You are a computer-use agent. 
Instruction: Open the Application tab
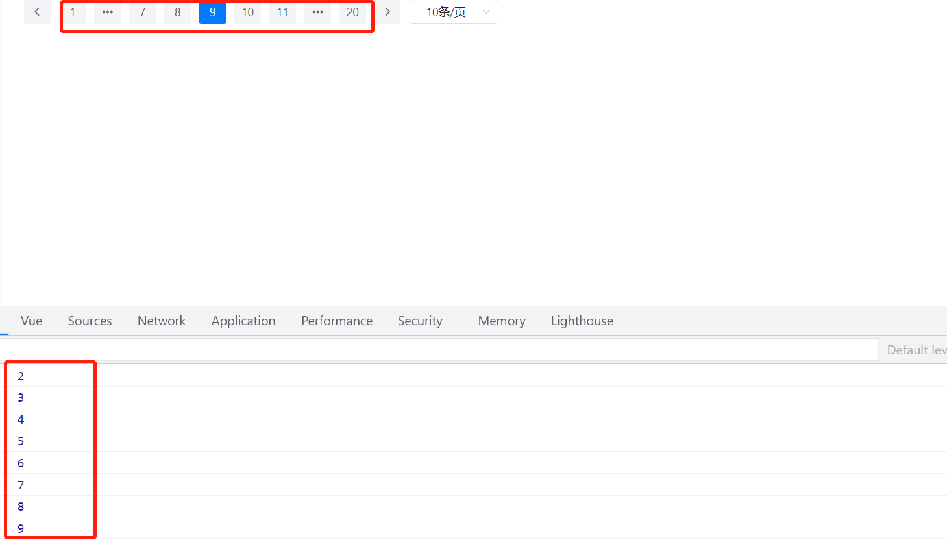[243, 321]
